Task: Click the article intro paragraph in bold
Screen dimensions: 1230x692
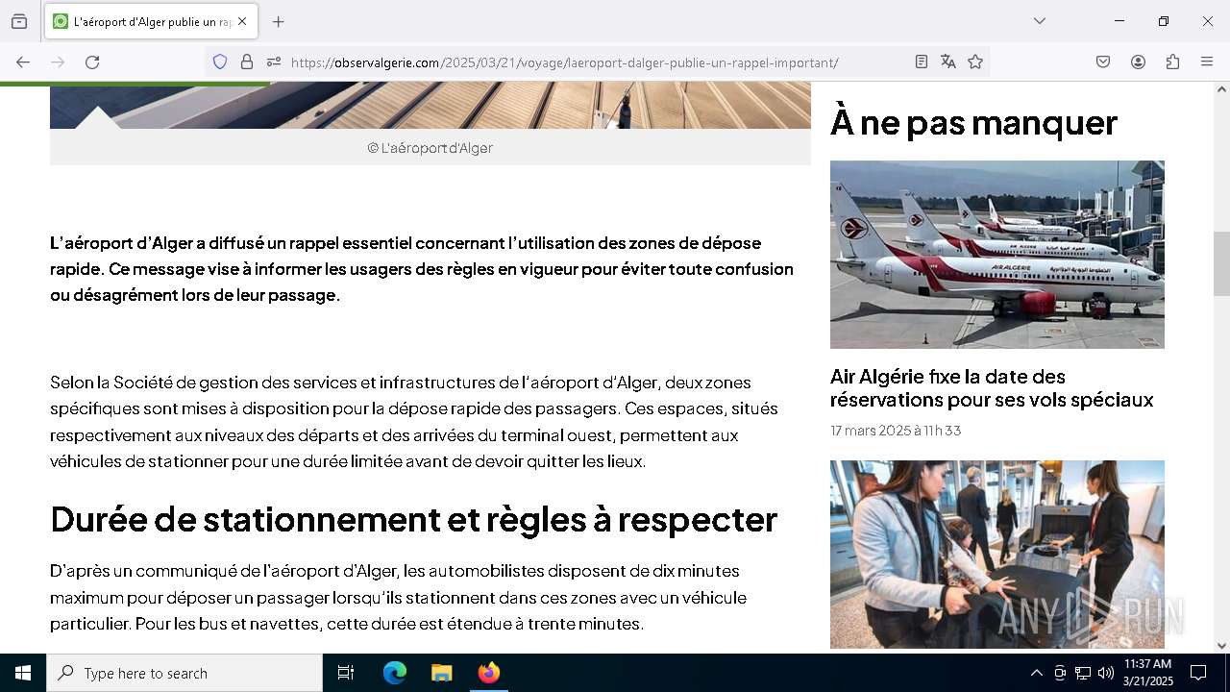Action: [x=422, y=269]
